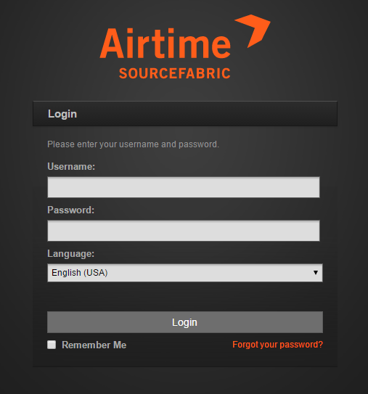Open the Language dropdown arrow
Viewport: 368px width, 394px height.
316,273
